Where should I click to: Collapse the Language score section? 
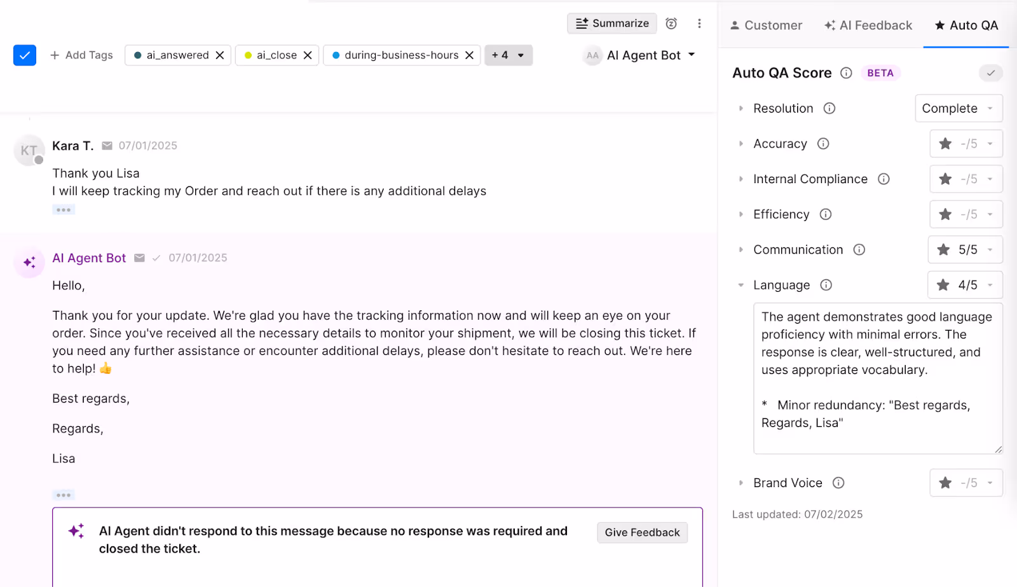pyautogui.click(x=741, y=286)
